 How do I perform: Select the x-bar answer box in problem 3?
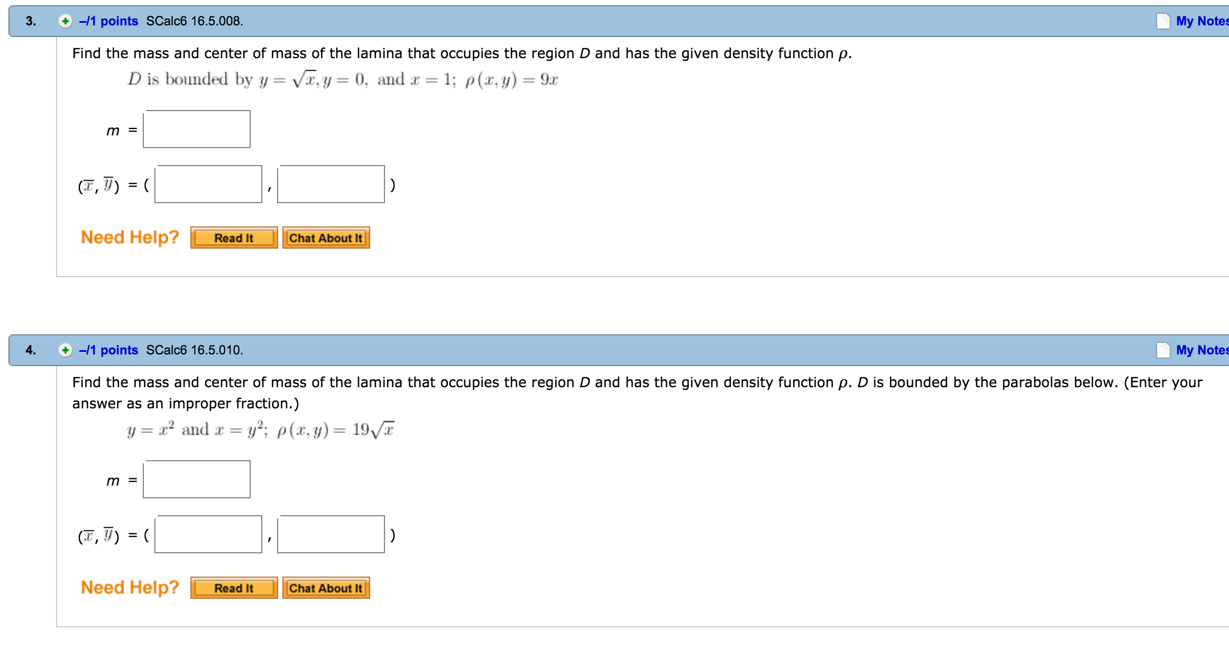208,185
